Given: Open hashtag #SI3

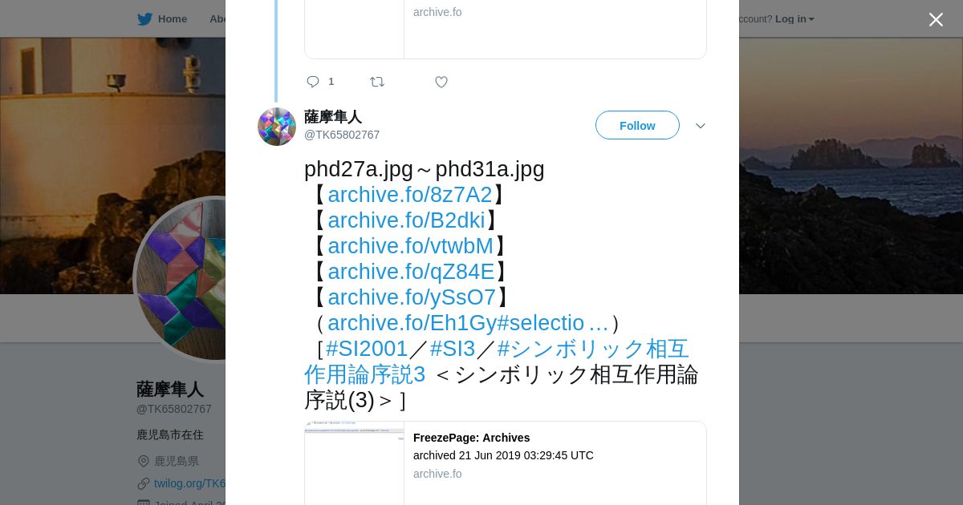Looking at the screenshot, I should [453, 349].
